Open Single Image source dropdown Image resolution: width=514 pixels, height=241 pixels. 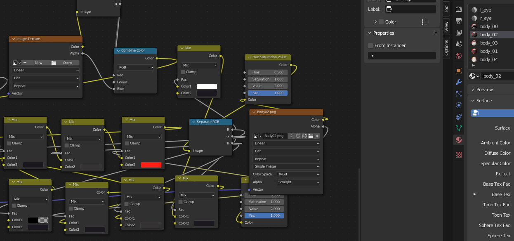point(287,166)
